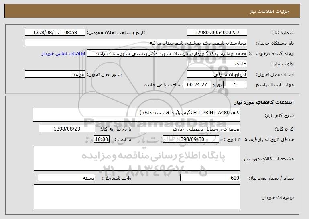Select the quantity field showing 600

pyautogui.click(x=210, y=178)
